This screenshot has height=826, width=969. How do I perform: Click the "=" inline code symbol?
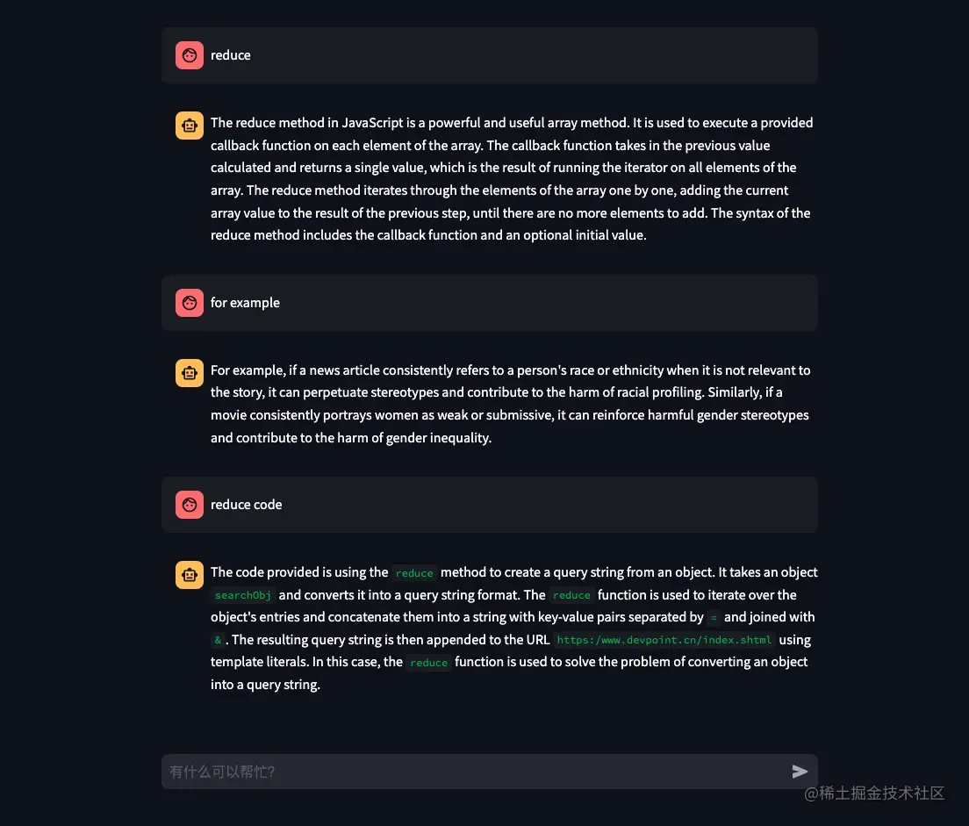coord(714,618)
